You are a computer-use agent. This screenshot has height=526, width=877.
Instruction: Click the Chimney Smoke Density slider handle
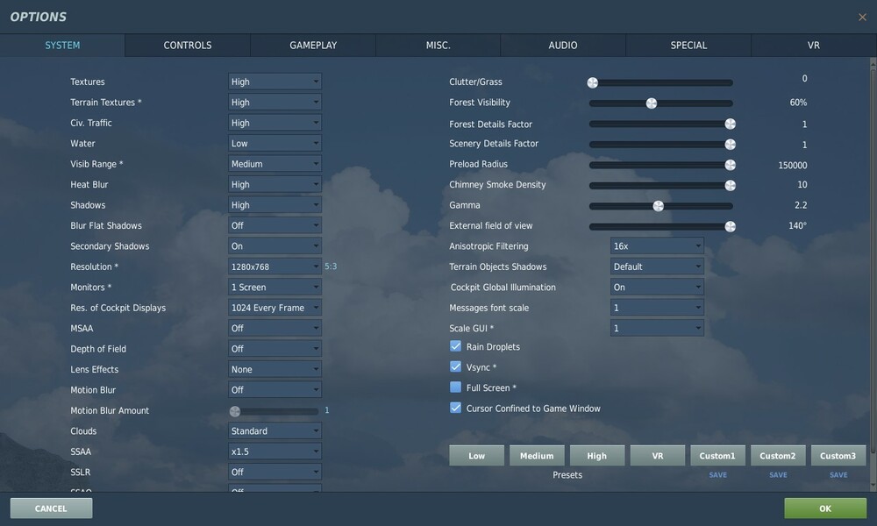pos(730,186)
